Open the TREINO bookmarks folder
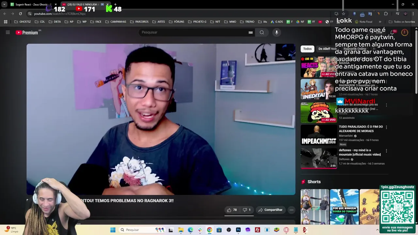 [x=247, y=22]
